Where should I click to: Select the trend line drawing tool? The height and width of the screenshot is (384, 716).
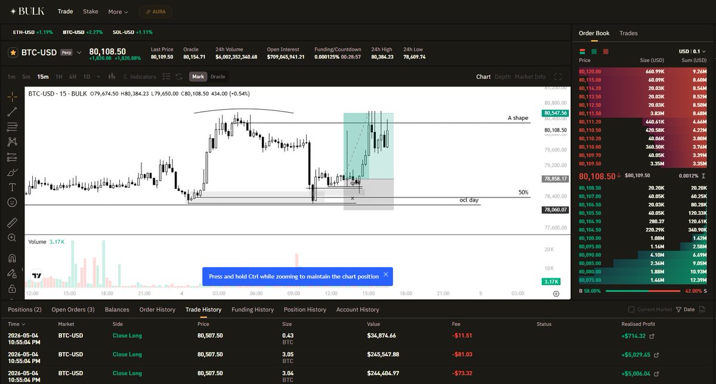pos(13,112)
